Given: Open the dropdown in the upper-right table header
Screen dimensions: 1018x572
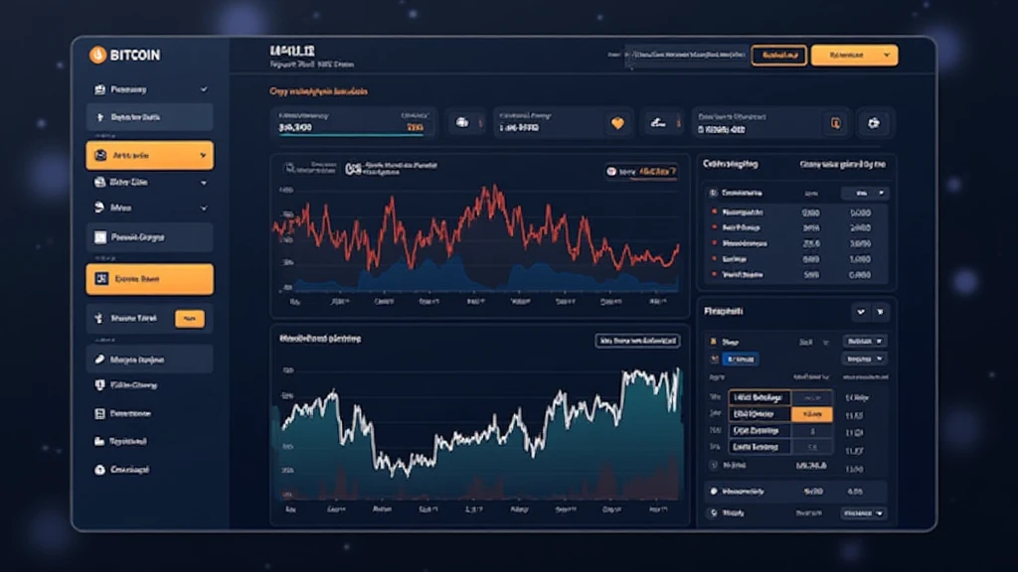Looking at the screenshot, I should point(865,193).
